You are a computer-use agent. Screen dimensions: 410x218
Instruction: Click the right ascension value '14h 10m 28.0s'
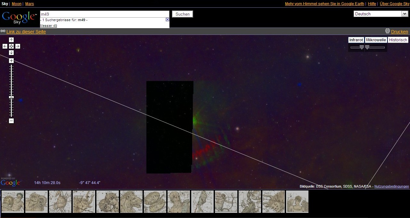coord(47,183)
